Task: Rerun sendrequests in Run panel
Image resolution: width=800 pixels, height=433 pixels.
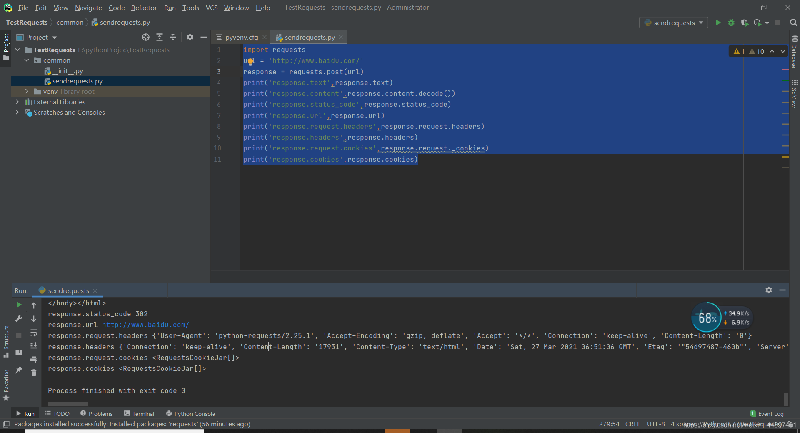Action: tap(19, 305)
